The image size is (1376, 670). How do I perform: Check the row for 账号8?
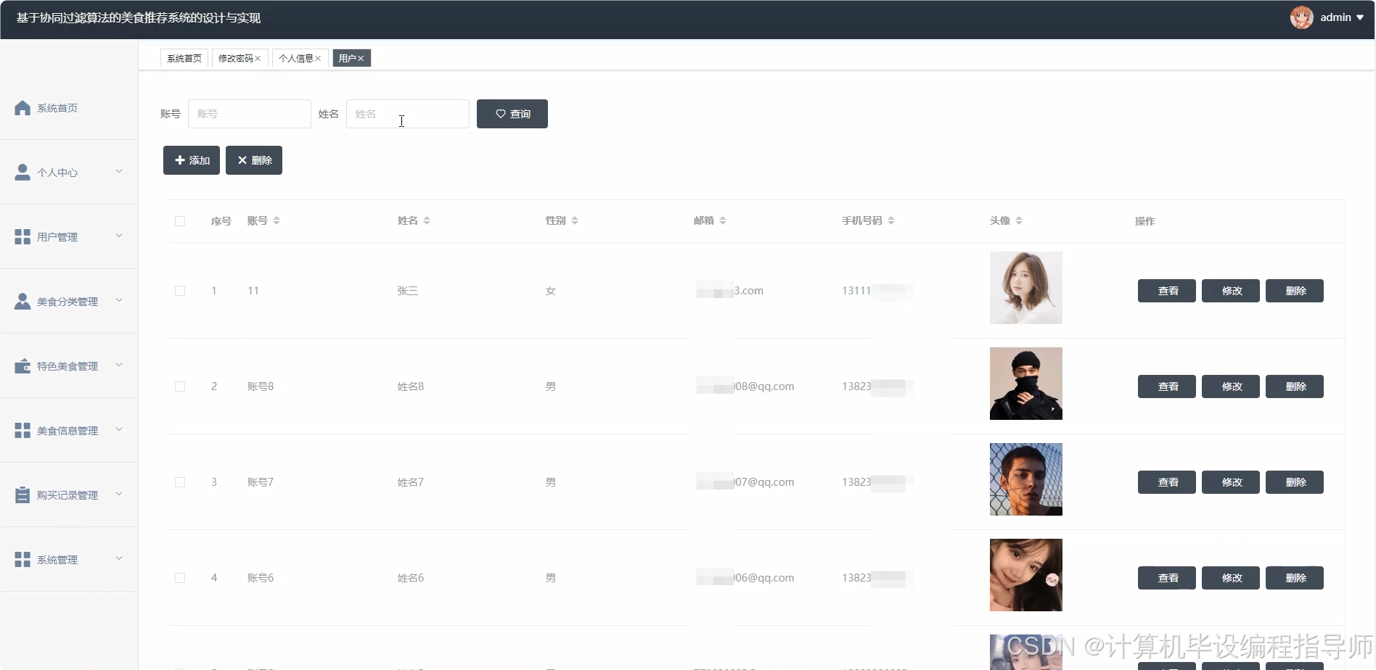(180, 386)
